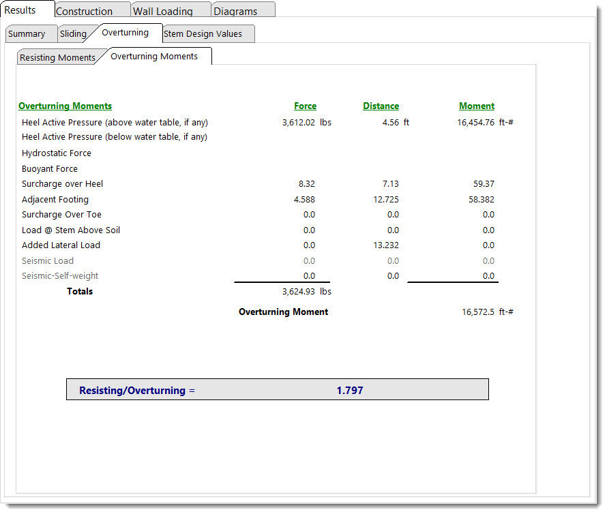
Task: Switch to the Construction tab
Action: [x=84, y=11]
